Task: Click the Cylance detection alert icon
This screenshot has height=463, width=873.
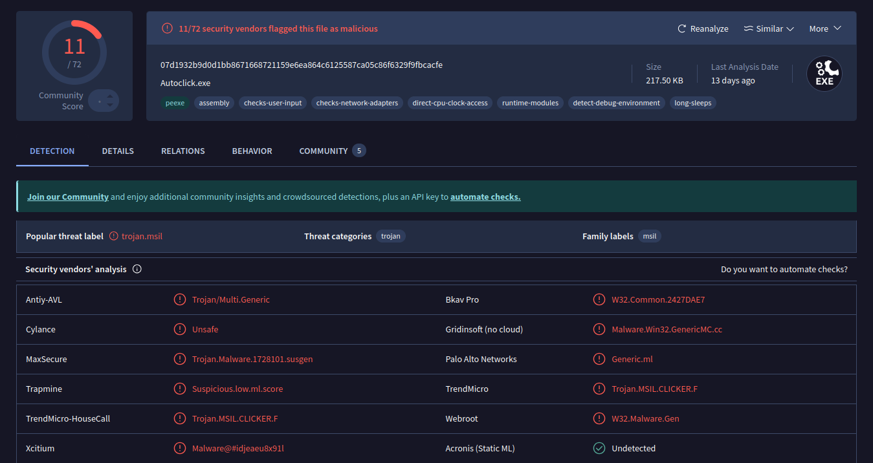Action: pyautogui.click(x=180, y=329)
